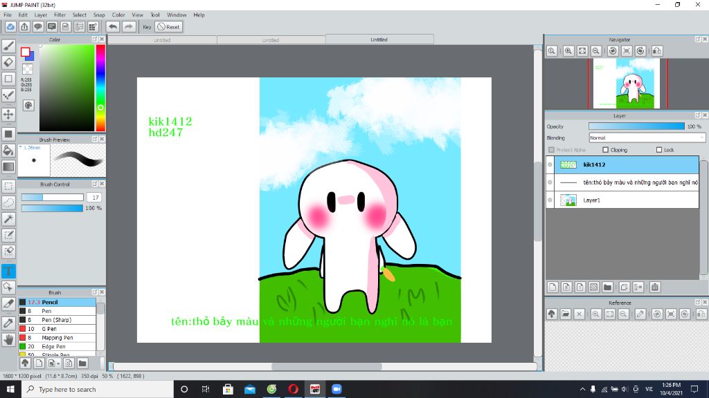The height and width of the screenshot is (398, 709).
Task: Close the Reference panel
Action: (x=705, y=303)
